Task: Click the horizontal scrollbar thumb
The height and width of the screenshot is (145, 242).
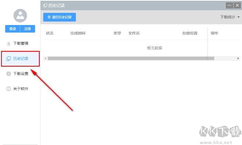Action: pyautogui.click(x=131, y=58)
